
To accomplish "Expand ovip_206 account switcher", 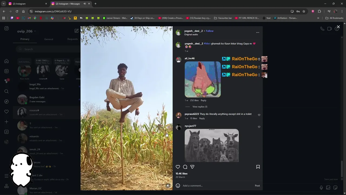I will click(26, 31).
